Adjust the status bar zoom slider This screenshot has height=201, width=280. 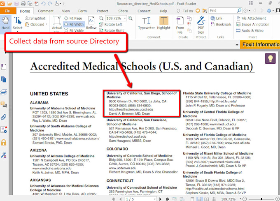coord(261,199)
